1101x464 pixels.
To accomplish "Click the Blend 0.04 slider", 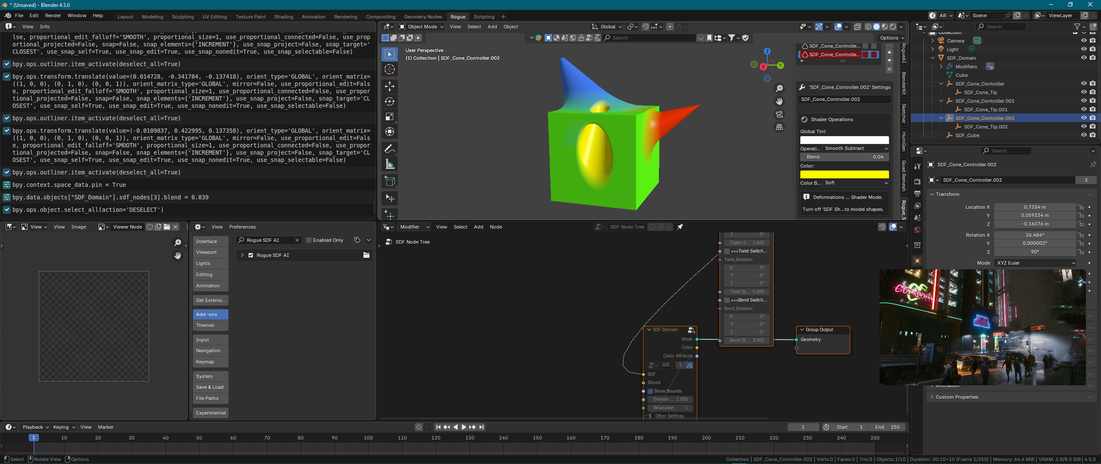I will coord(844,157).
